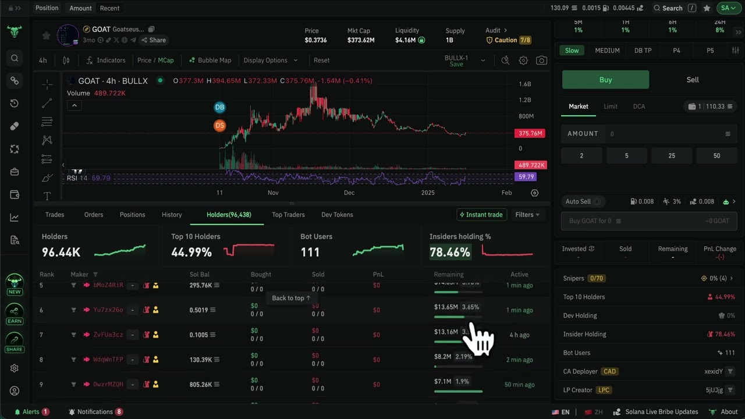745x419 pixels.
Task: Select the text drawing tool
Action: [x=47, y=196]
